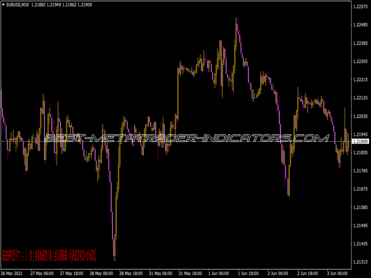Click the 2 Jun 18:00 time label
Screen dimensions: 371x278
pos(307,273)
